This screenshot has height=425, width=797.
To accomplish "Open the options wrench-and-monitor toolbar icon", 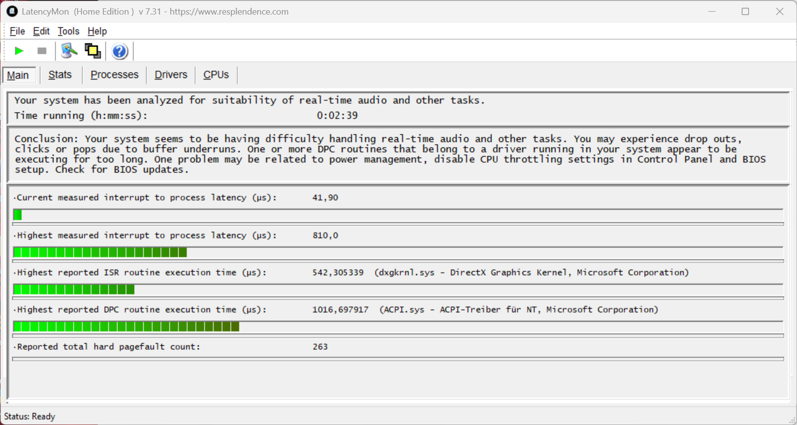I will coord(69,51).
